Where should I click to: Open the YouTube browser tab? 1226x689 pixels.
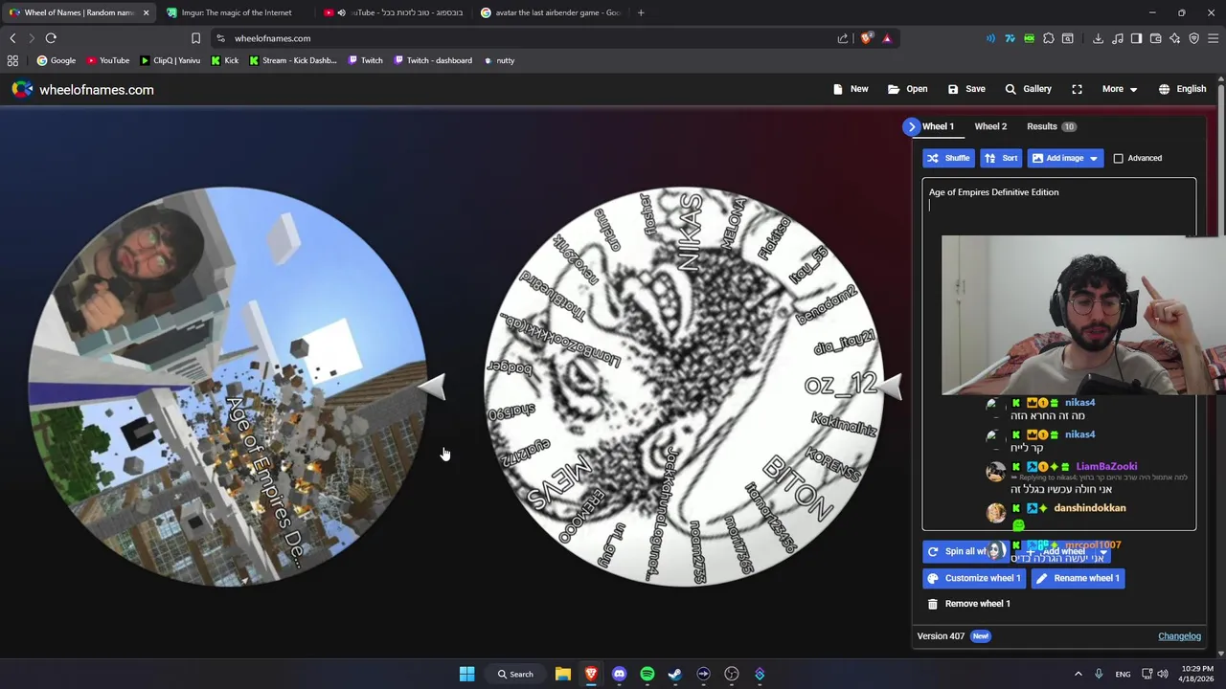(x=393, y=12)
